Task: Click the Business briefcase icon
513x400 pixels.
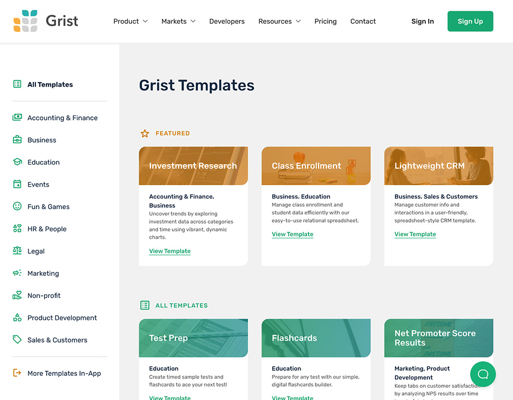Action: pyautogui.click(x=17, y=139)
